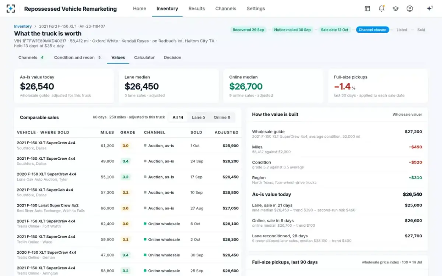Follow the Inventory breadcrumb link

(x=23, y=26)
